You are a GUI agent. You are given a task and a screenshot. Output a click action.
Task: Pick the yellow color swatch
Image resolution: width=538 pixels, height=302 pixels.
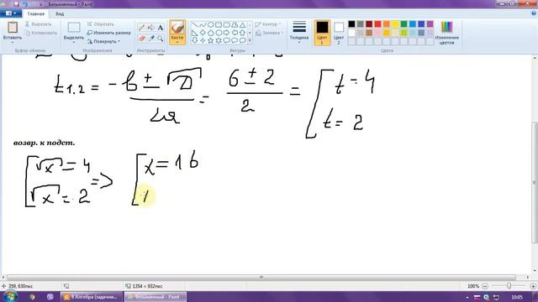click(x=395, y=24)
